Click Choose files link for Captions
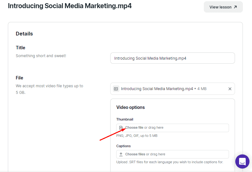 click(135, 154)
